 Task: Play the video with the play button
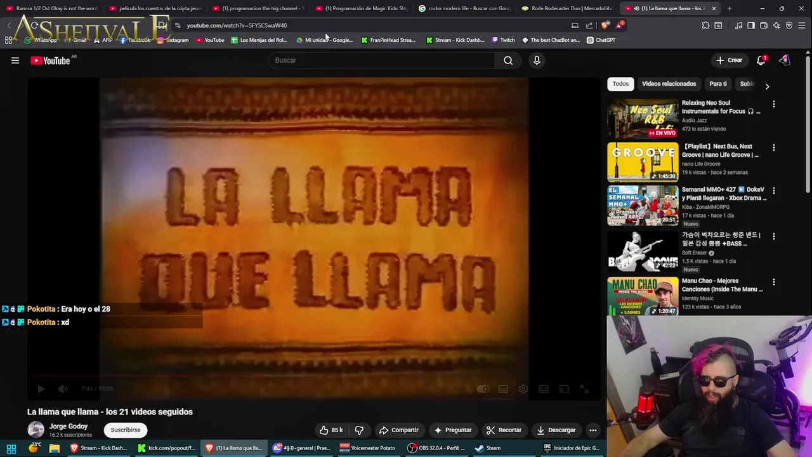tap(41, 389)
